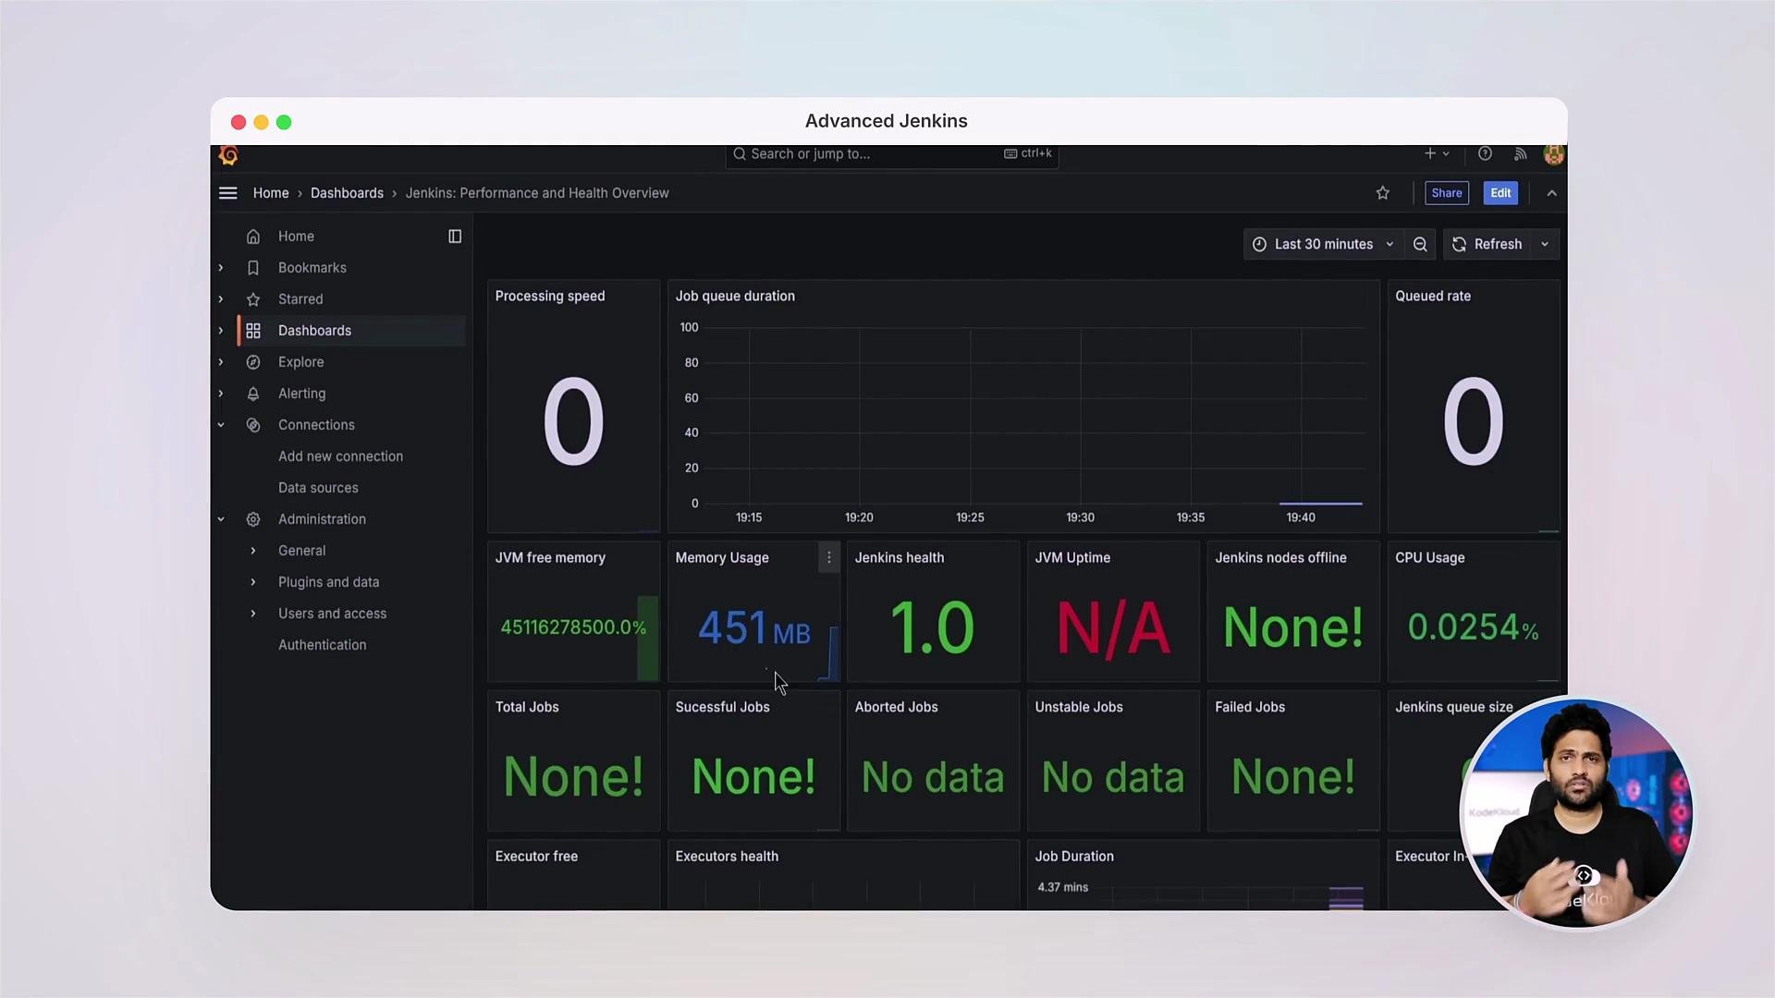Open Data sources page
1775x998 pixels.
(318, 488)
